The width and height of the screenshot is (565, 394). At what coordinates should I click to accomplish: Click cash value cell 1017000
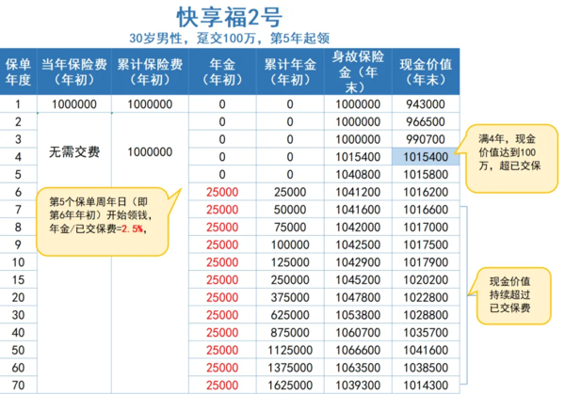(426, 227)
